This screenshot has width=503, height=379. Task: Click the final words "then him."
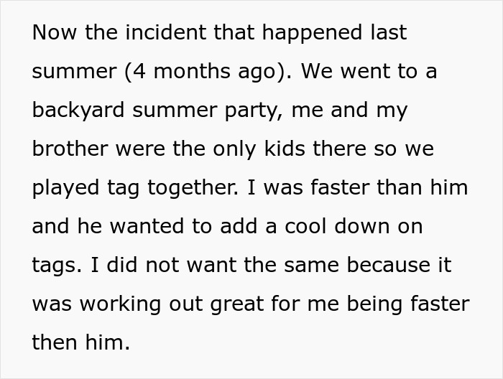(80, 343)
